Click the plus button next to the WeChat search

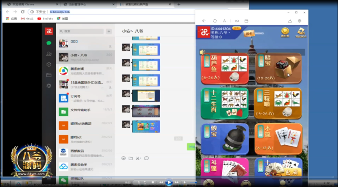(109, 31)
